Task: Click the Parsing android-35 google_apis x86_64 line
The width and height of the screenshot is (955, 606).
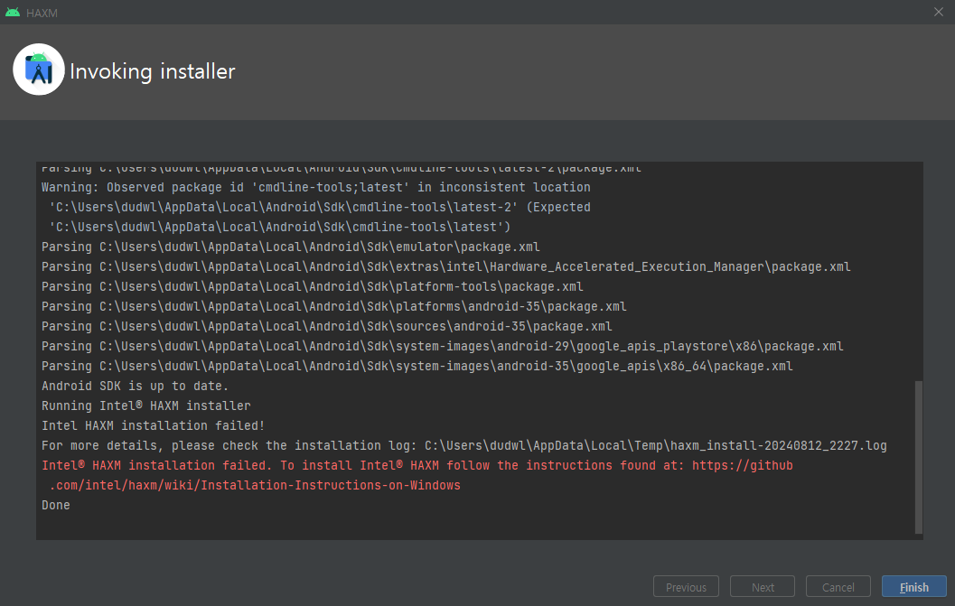Action: [417, 366]
